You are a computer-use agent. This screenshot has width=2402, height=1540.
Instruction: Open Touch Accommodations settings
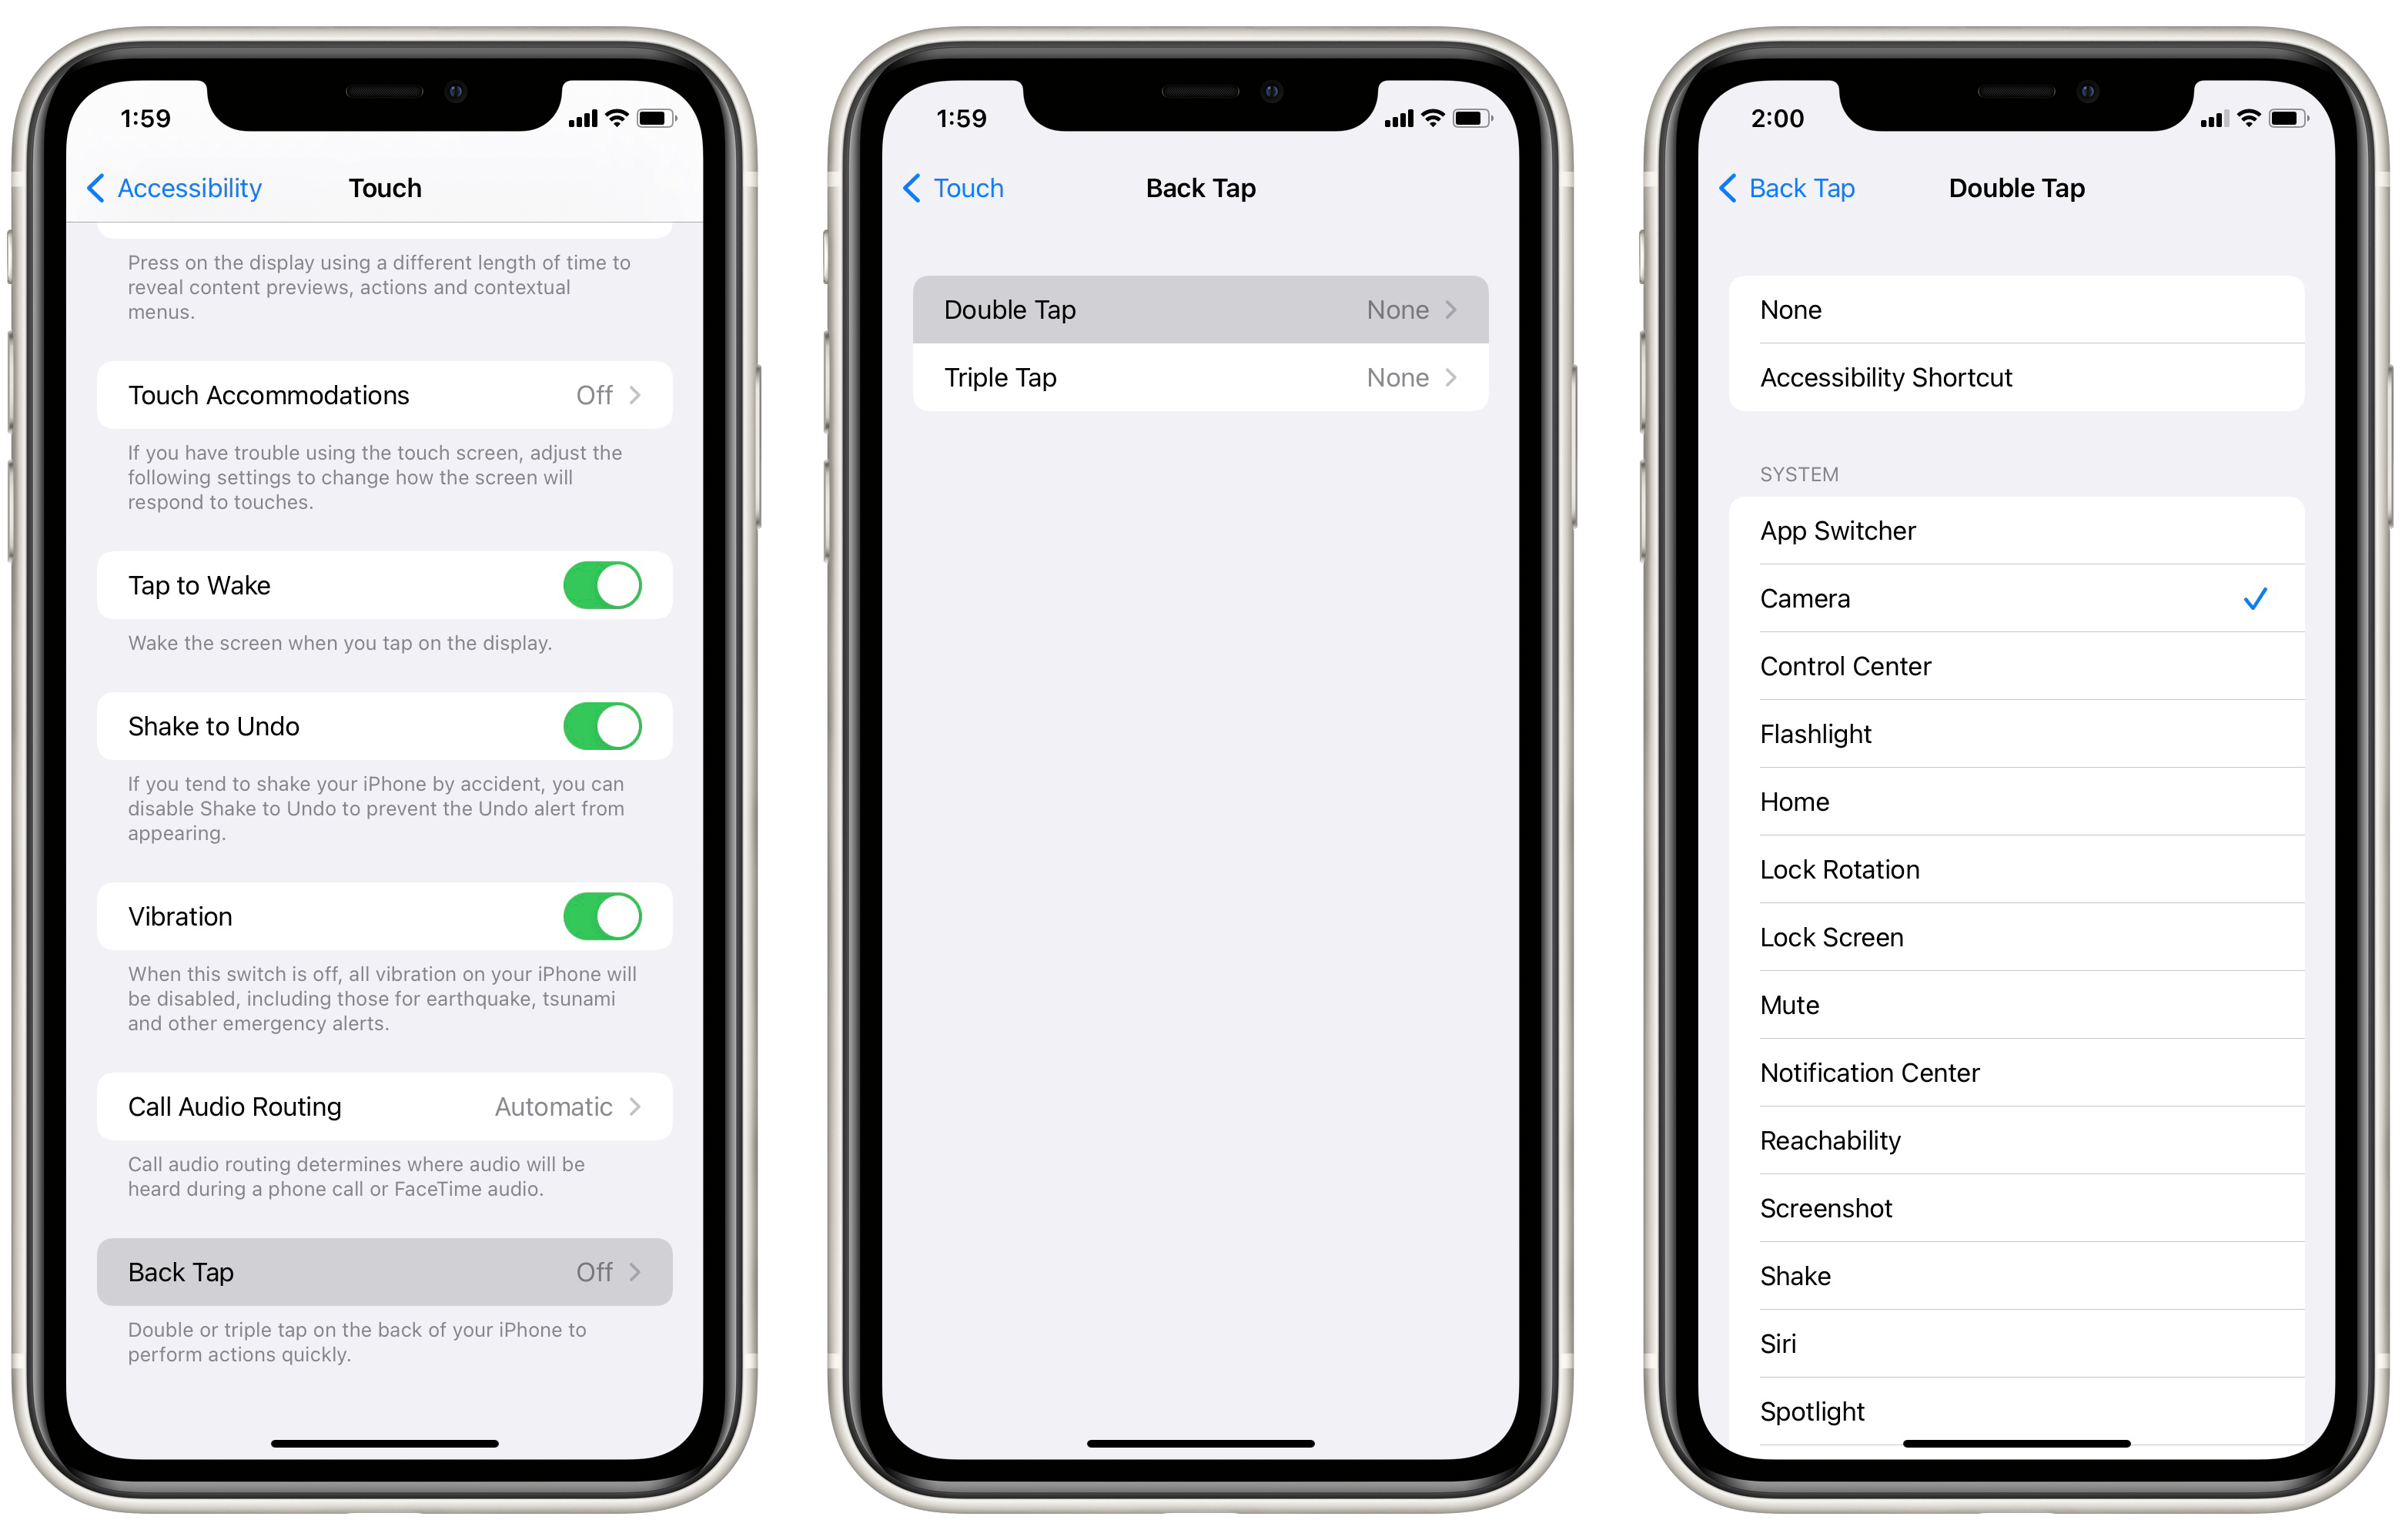coord(385,394)
